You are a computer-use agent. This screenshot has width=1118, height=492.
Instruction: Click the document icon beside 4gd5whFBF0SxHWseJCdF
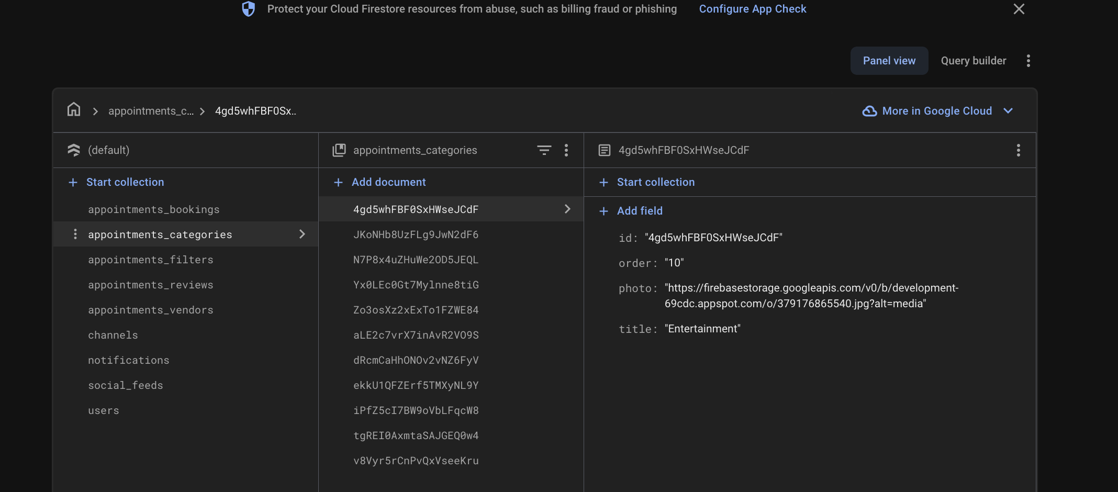tap(604, 150)
